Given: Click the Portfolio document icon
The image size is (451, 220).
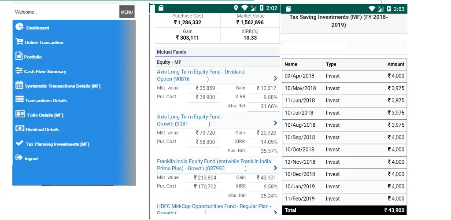Looking at the screenshot, I should click(19, 56).
